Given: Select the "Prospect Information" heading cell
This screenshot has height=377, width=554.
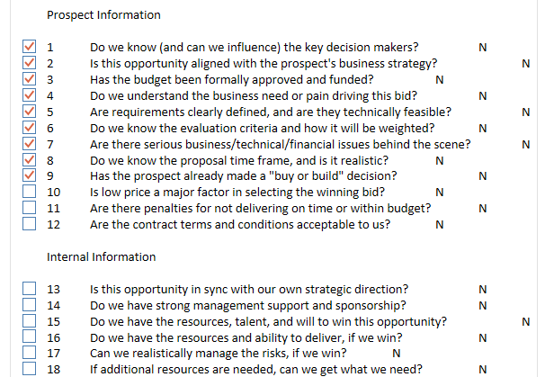Looking at the screenshot, I should point(103,15).
